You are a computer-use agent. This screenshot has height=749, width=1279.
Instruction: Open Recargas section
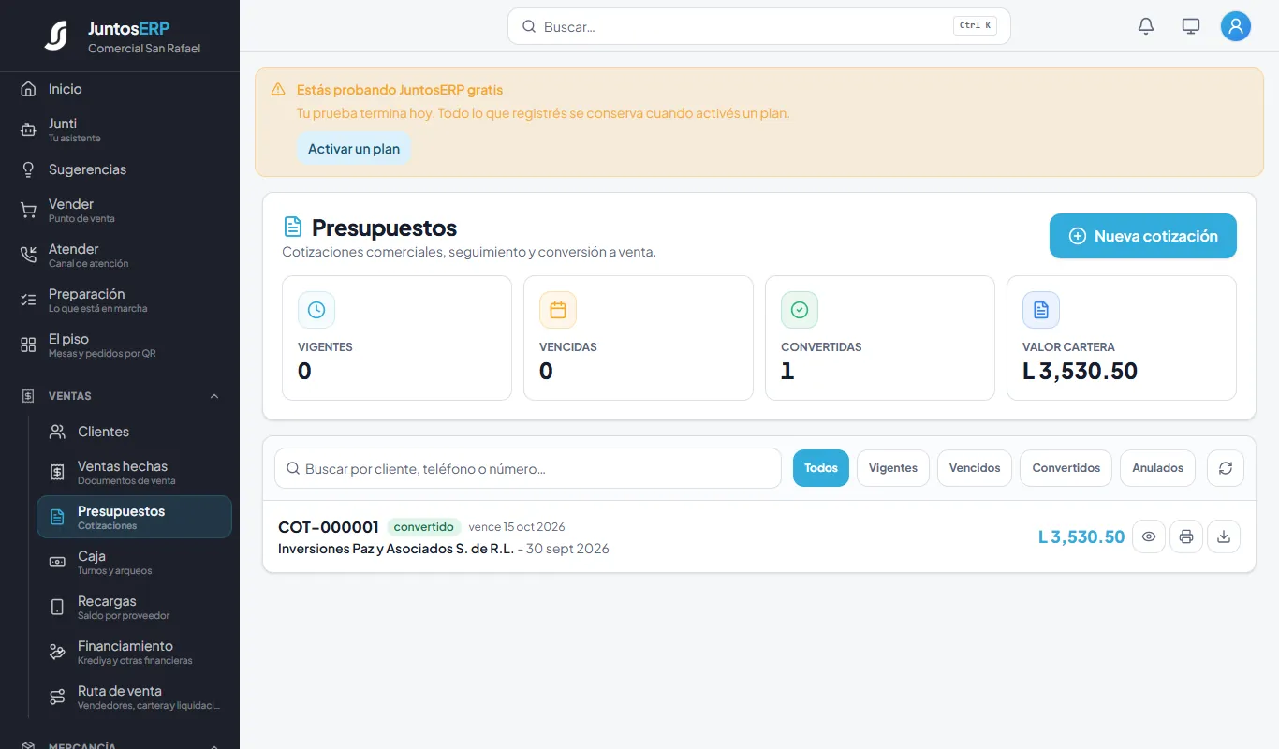134,607
